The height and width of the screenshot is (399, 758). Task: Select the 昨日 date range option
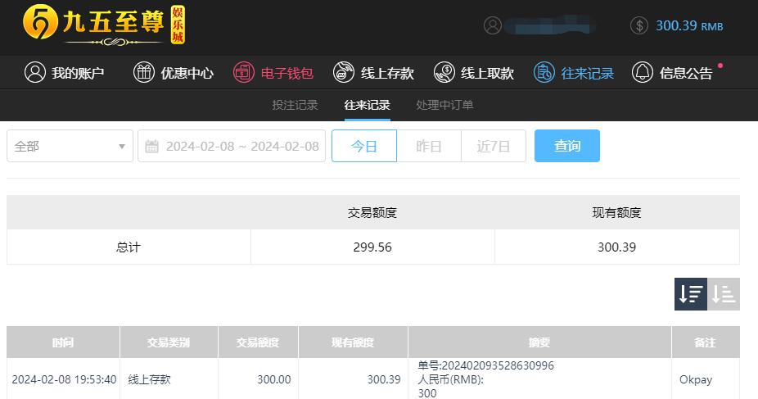[x=429, y=146]
